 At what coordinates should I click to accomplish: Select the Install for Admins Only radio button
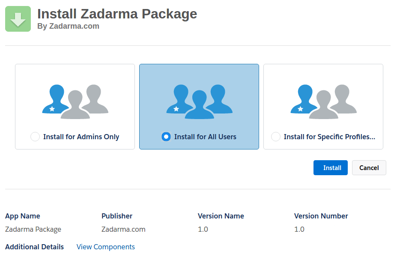click(x=35, y=137)
